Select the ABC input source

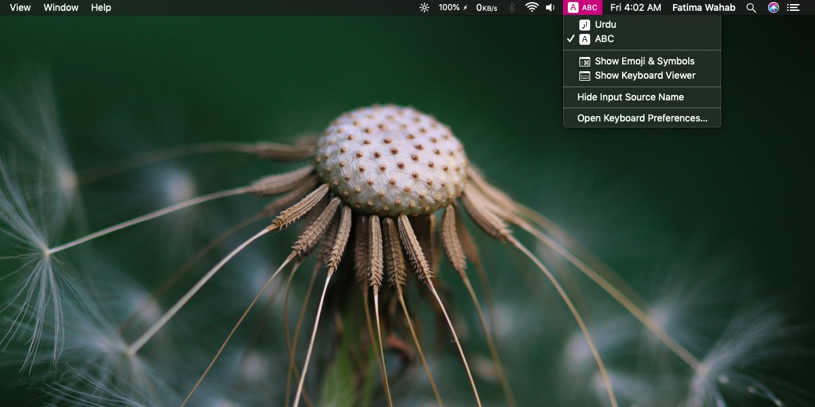tap(642, 39)
